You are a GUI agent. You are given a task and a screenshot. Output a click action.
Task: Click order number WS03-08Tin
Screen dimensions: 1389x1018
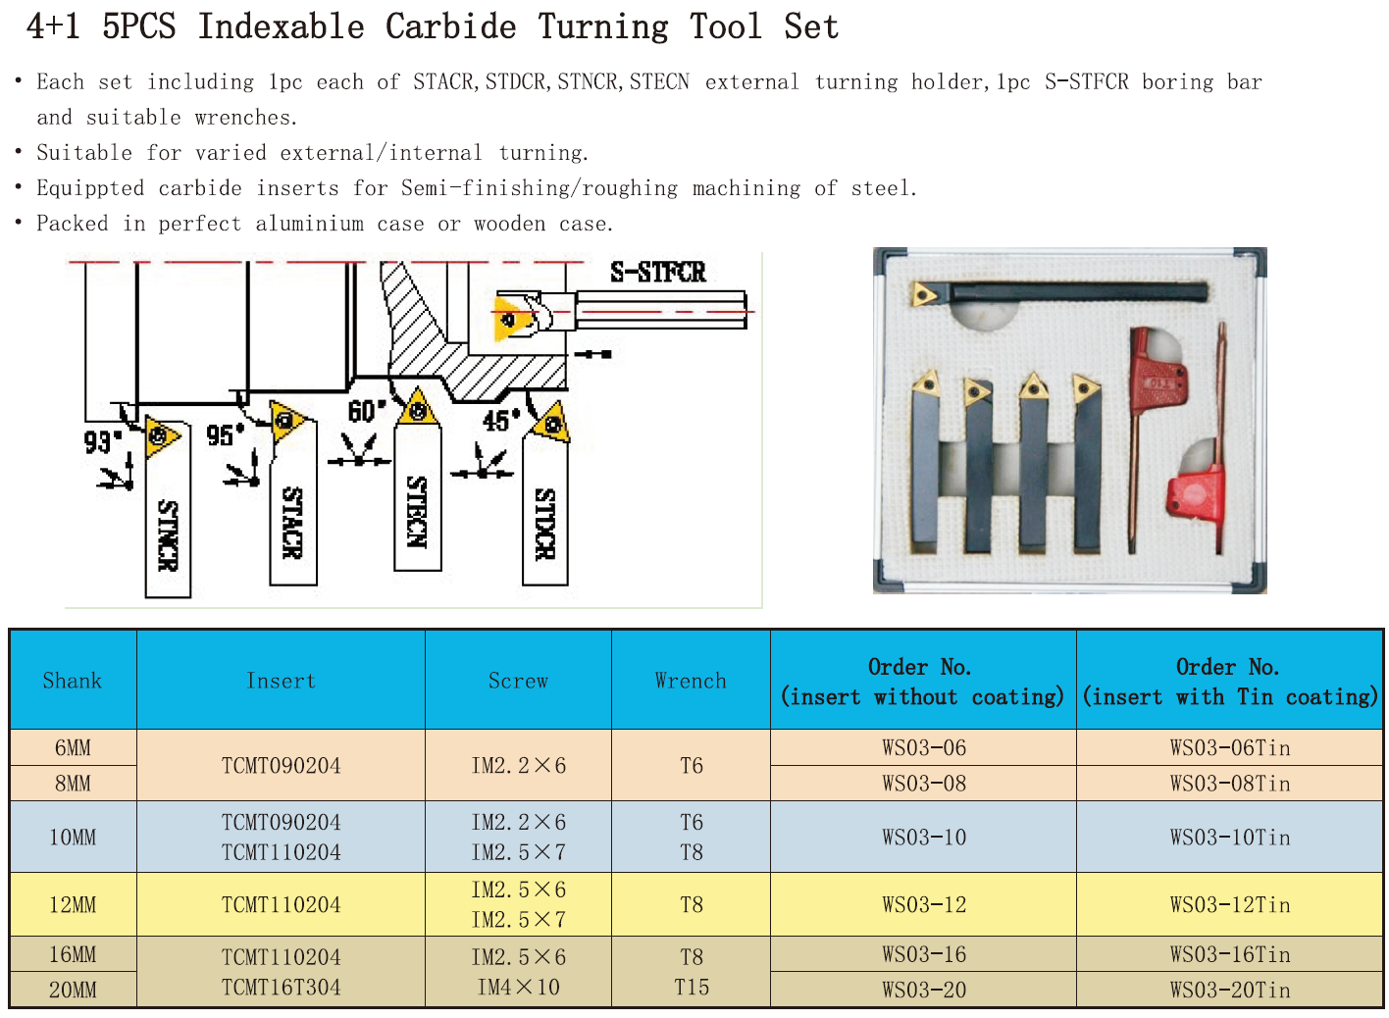[1230, 784]
